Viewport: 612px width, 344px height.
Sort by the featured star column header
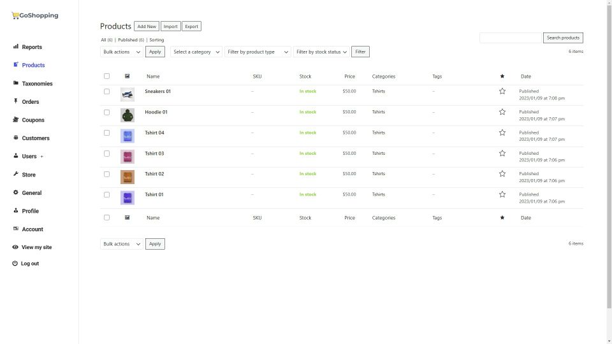[502, 76]
